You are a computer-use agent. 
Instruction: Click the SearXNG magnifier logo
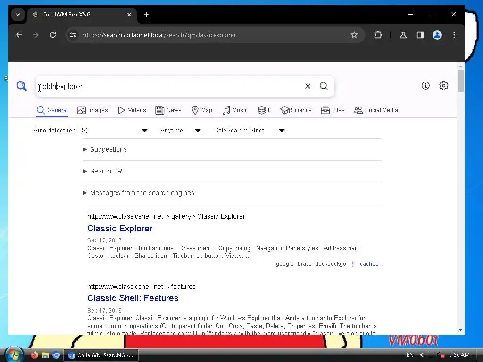pyautogui.click(x=22, y=86)
